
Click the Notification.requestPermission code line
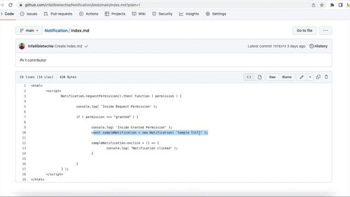(x=121, y=96)
